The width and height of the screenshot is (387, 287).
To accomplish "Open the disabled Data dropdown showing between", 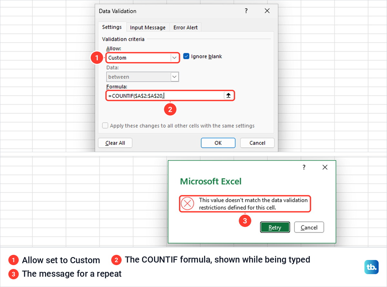I will [142, 77].
